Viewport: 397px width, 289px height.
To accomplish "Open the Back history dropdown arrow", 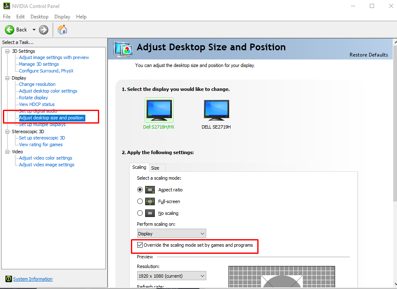I will pyautogui.click(x=34, y=30).
